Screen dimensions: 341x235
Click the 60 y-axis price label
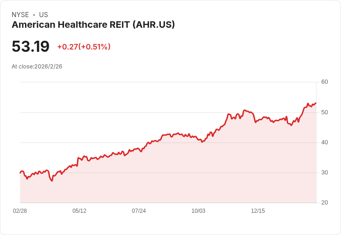pyautogui.click(x=324, y=82)
